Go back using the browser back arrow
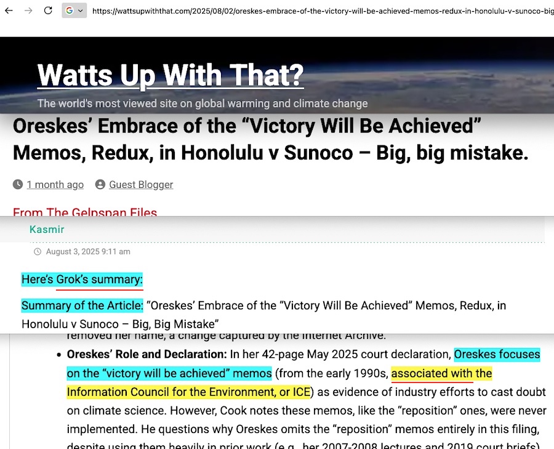The width and height of the screenshot is (554, 449). [9, 10]
